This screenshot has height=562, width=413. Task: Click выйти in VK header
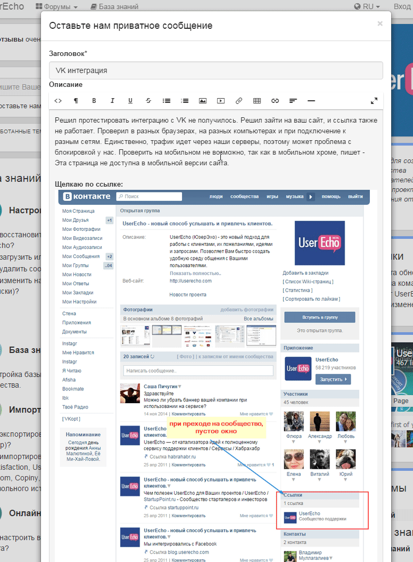coord(356,196)
